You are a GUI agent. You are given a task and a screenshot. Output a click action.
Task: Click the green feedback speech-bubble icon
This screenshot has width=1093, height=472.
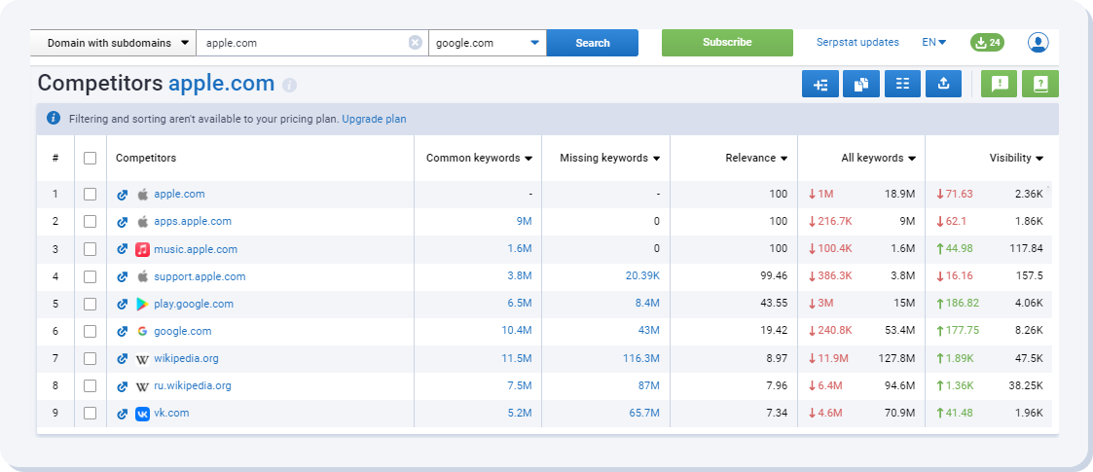(x=999, y=85)
